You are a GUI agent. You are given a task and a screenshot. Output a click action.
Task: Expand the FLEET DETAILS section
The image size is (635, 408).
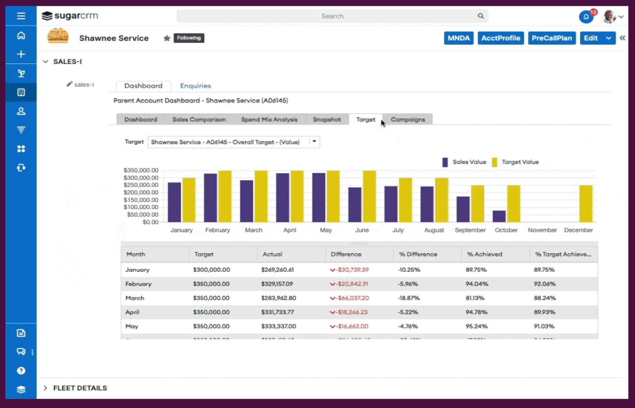tap(45, 388)
